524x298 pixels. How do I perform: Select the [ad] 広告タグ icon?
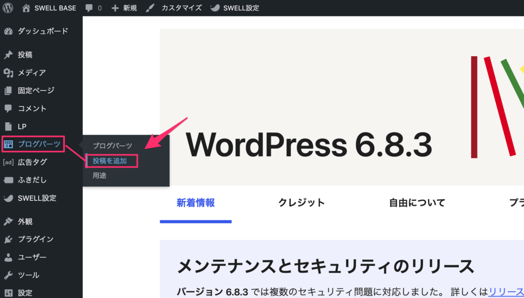coord(8,162)
